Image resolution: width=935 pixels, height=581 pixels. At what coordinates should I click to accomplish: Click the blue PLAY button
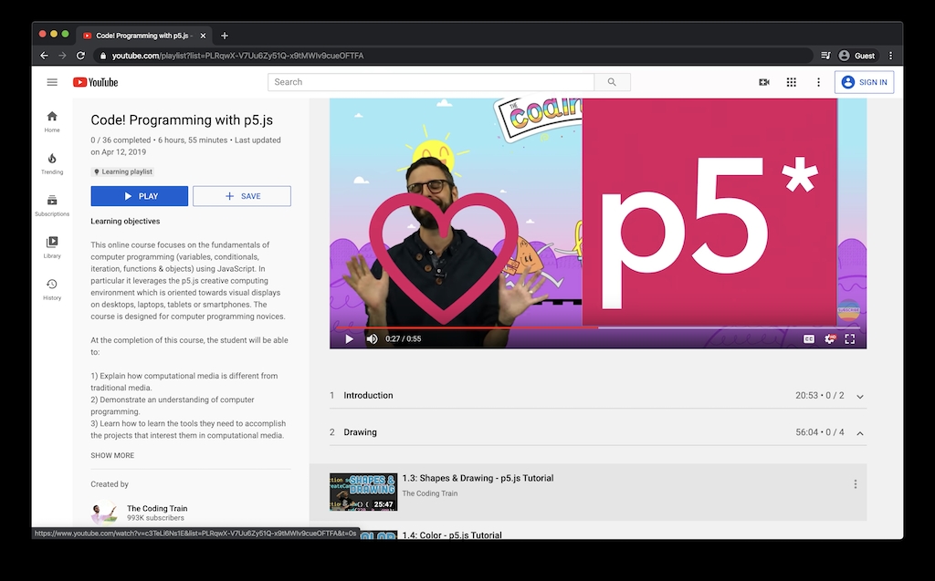click(x=139, y=196)
